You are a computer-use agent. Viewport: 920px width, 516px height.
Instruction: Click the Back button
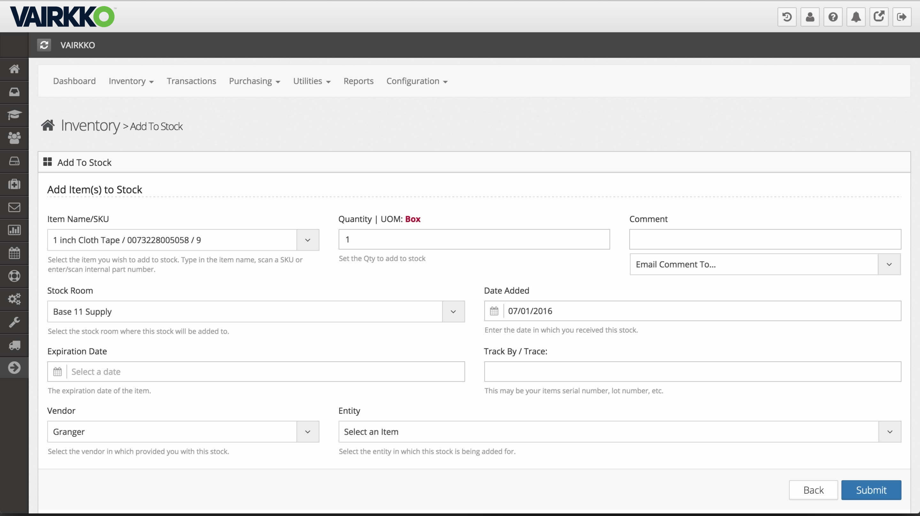pyautogui.click(x=813, y=490)
